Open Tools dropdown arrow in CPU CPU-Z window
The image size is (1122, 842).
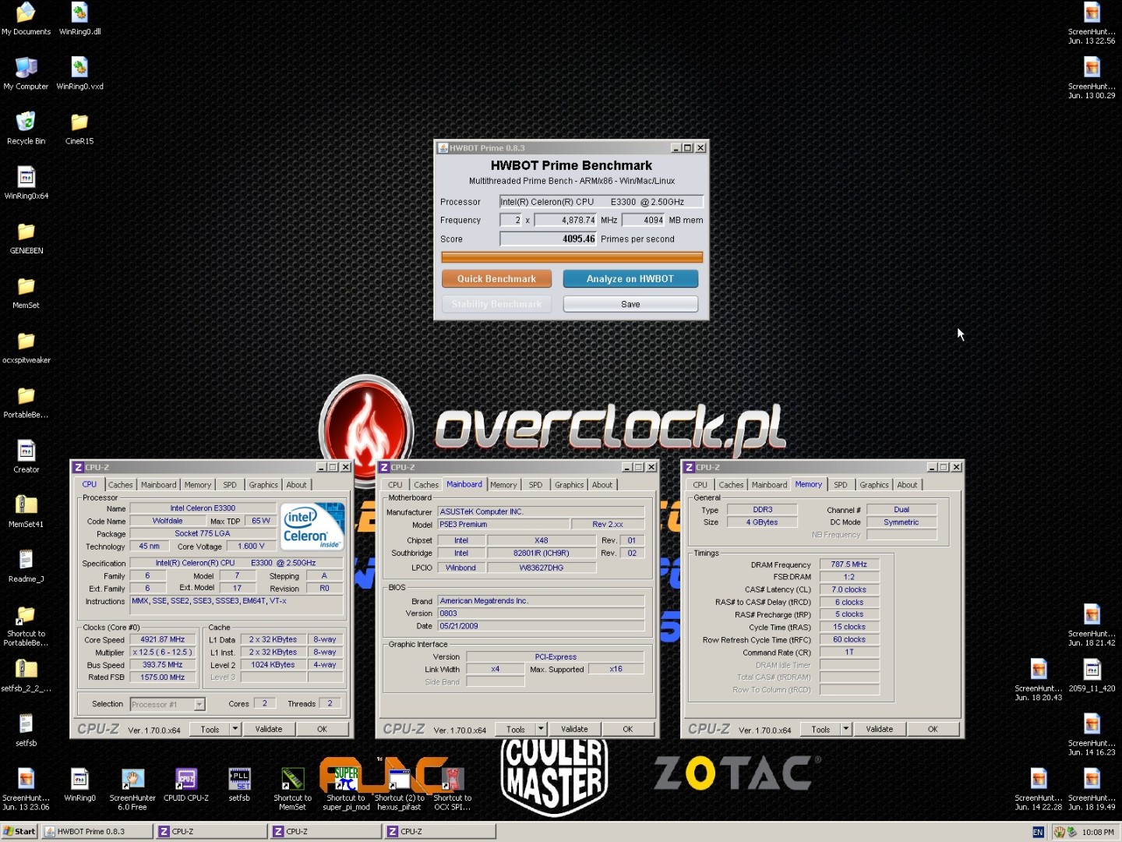(x=235, y=729)
